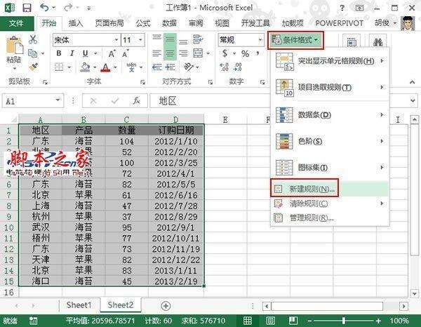Click the fill color bucket icon
The image size is (421, 327).
(x=85, y=67)
